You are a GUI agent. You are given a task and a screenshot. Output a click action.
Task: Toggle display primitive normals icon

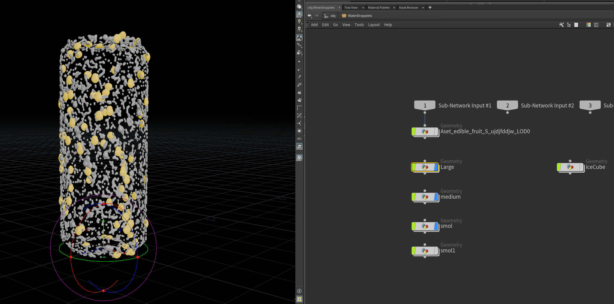click(x=299, y=92)
